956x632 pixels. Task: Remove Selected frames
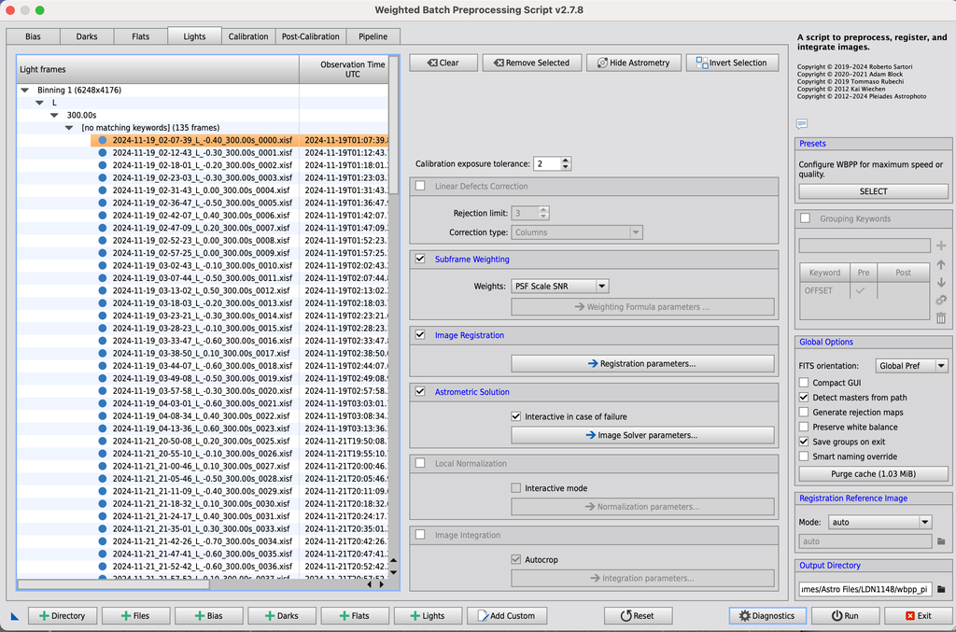coord(531,63)
